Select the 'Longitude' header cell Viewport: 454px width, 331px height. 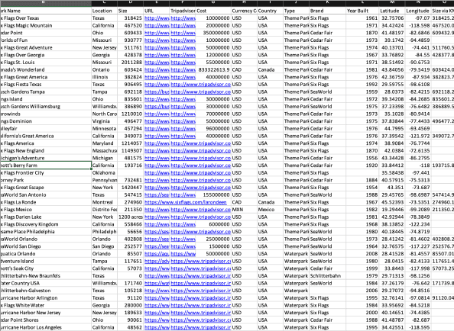418,11
